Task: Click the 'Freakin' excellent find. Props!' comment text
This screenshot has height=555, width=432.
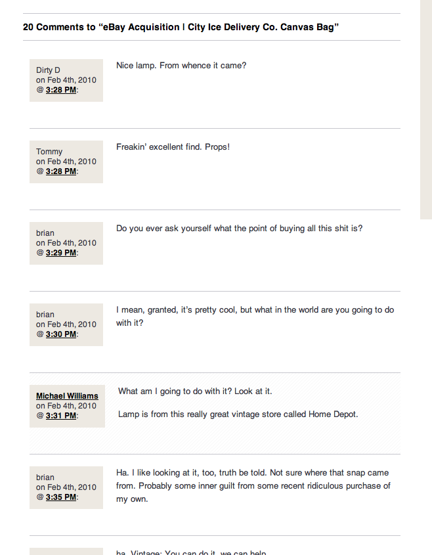Action: point(173,147)
